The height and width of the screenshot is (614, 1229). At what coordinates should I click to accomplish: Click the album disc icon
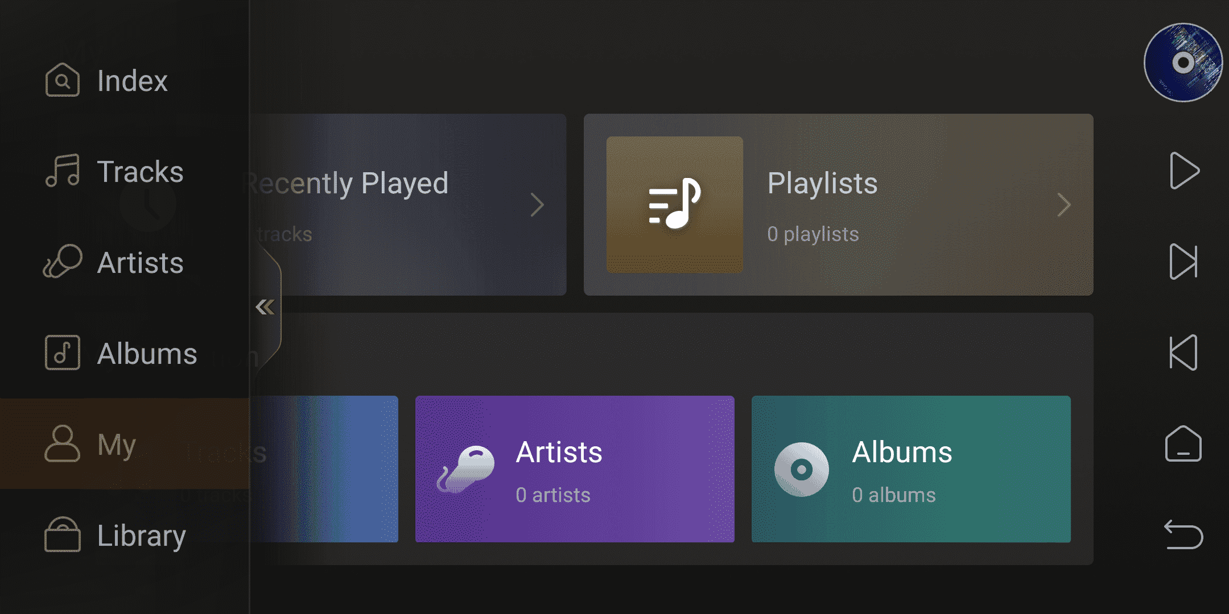(801, 470)
